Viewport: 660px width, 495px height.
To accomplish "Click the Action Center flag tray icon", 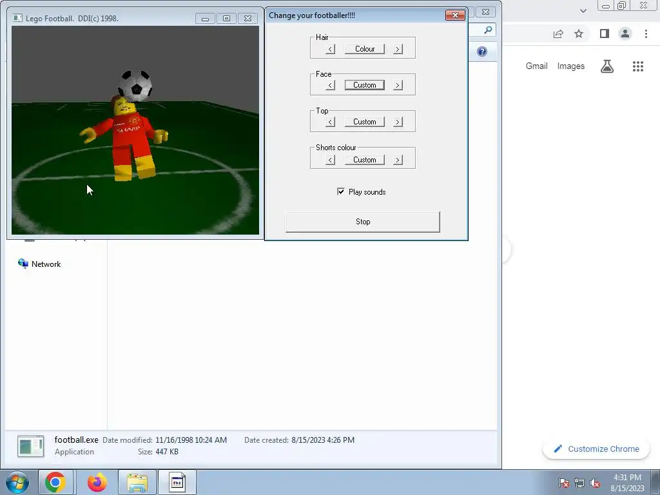I will coord(564,483).
